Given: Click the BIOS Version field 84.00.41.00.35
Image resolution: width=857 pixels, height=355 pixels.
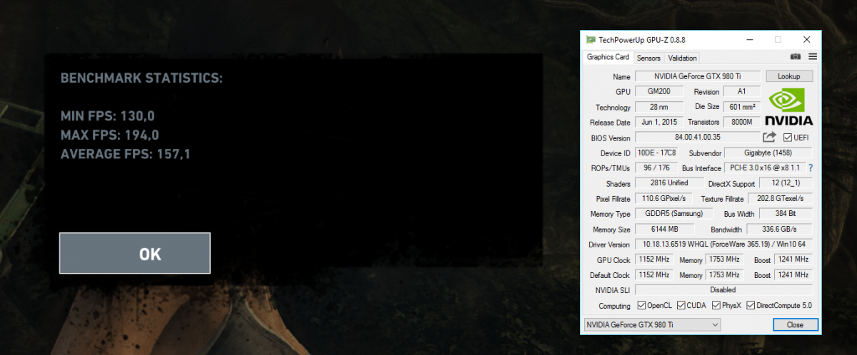Looking at the screenshot, I should [698, 138].
